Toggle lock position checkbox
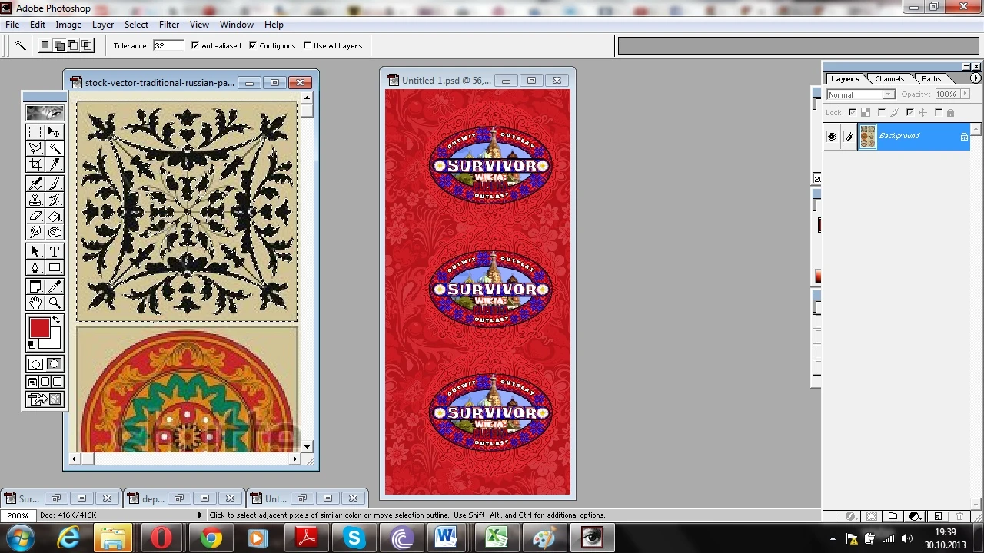Image resolution: width=984 pixels, height=553 pixels. click(909, 112)
